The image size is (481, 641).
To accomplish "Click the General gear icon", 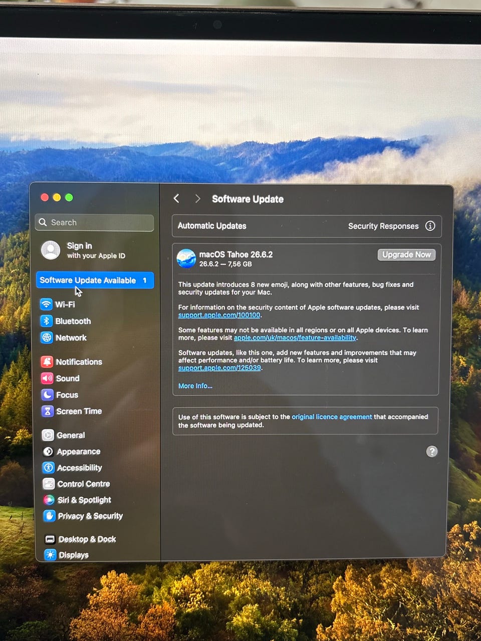I will pos(48,435).
